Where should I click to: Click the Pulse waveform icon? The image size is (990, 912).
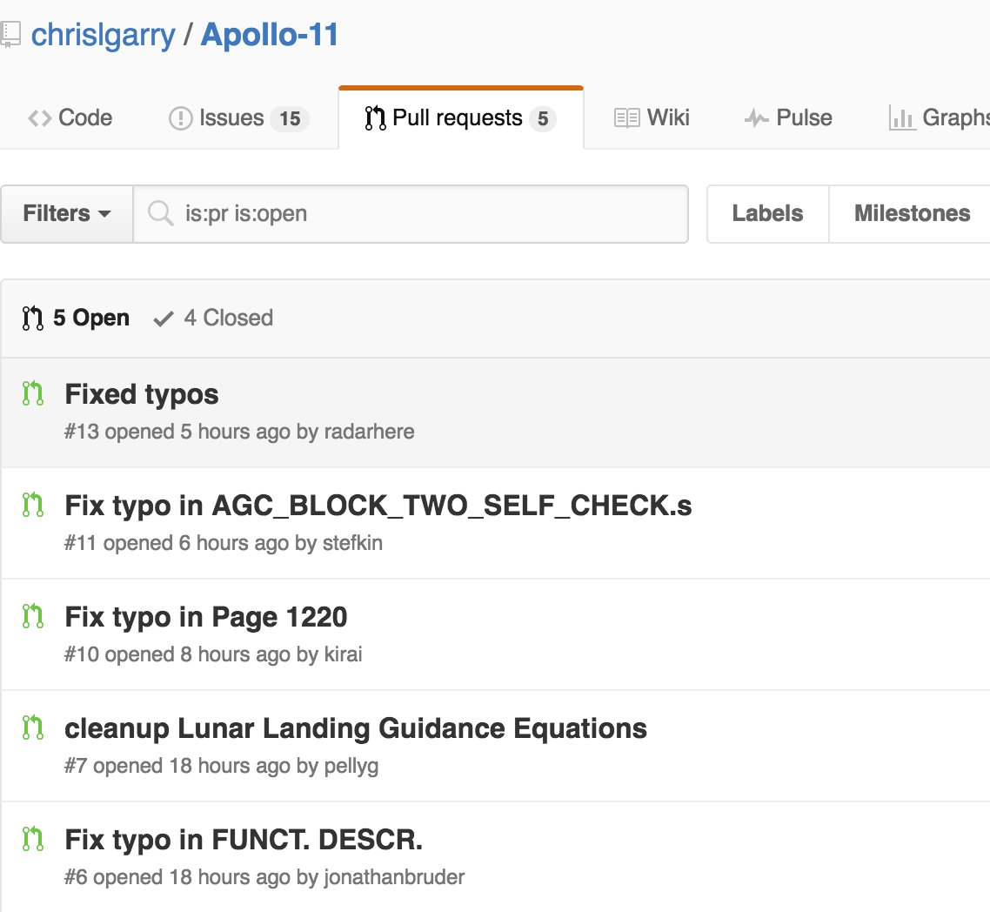[x=756, y=118]
